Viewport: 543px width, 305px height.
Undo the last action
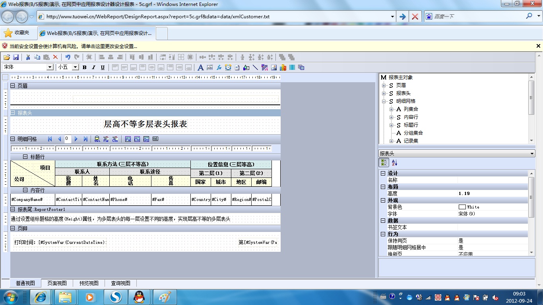[68, 57]
